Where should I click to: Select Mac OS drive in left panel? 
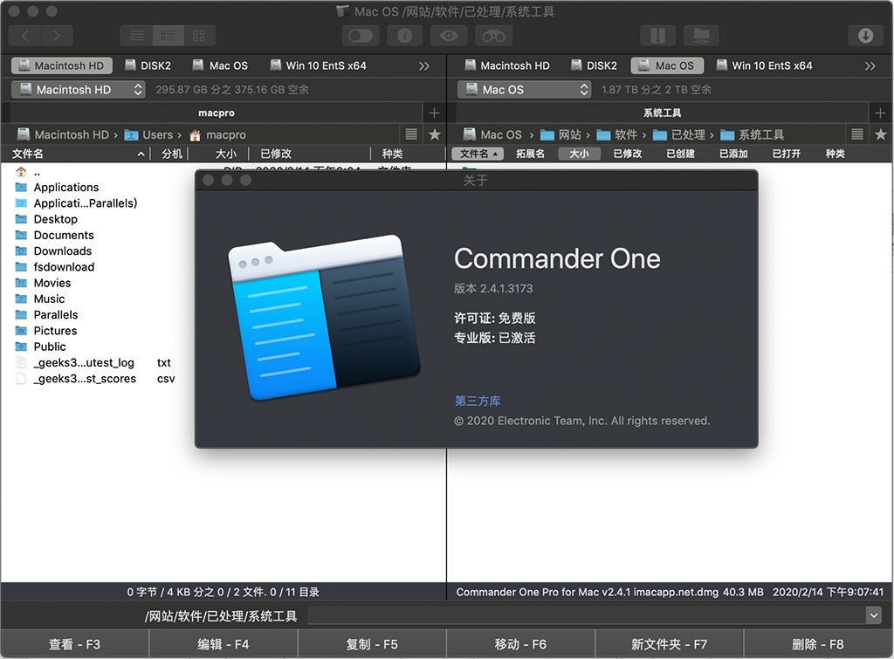[x=220, y=65]
